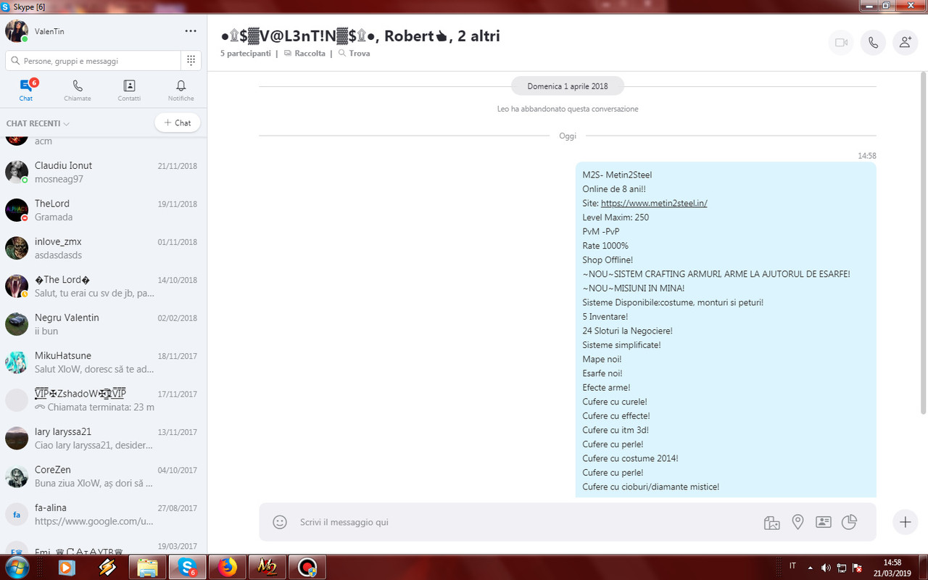This screenshot has width=928, height=580.
Task: Show the 5 partecipanti list
Action: coord(246,54)
